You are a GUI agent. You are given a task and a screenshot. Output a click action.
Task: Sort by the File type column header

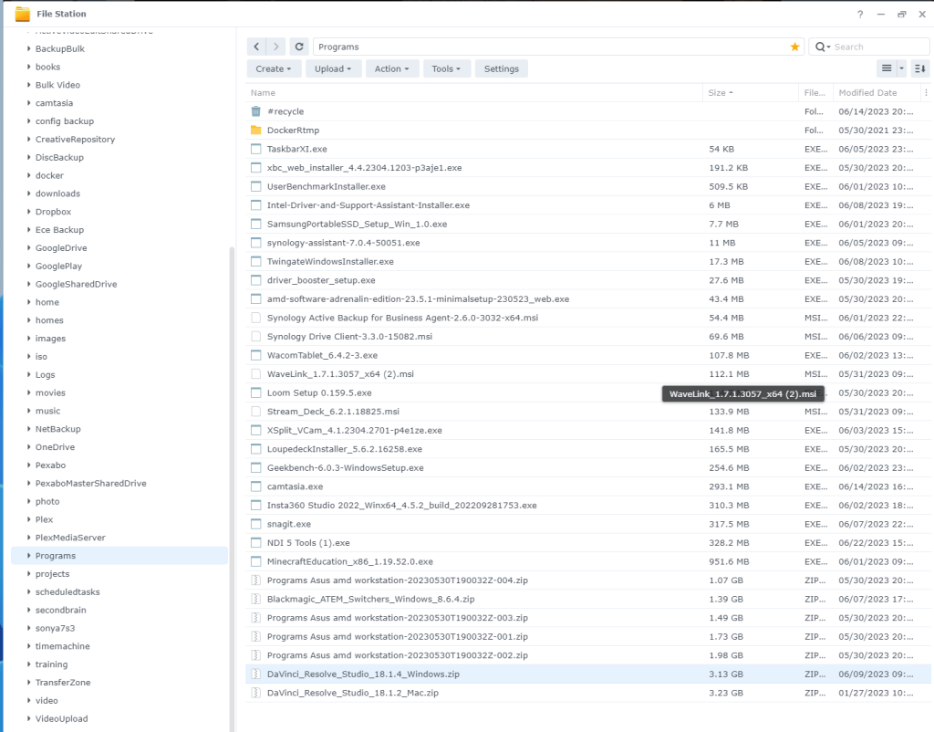815,92
